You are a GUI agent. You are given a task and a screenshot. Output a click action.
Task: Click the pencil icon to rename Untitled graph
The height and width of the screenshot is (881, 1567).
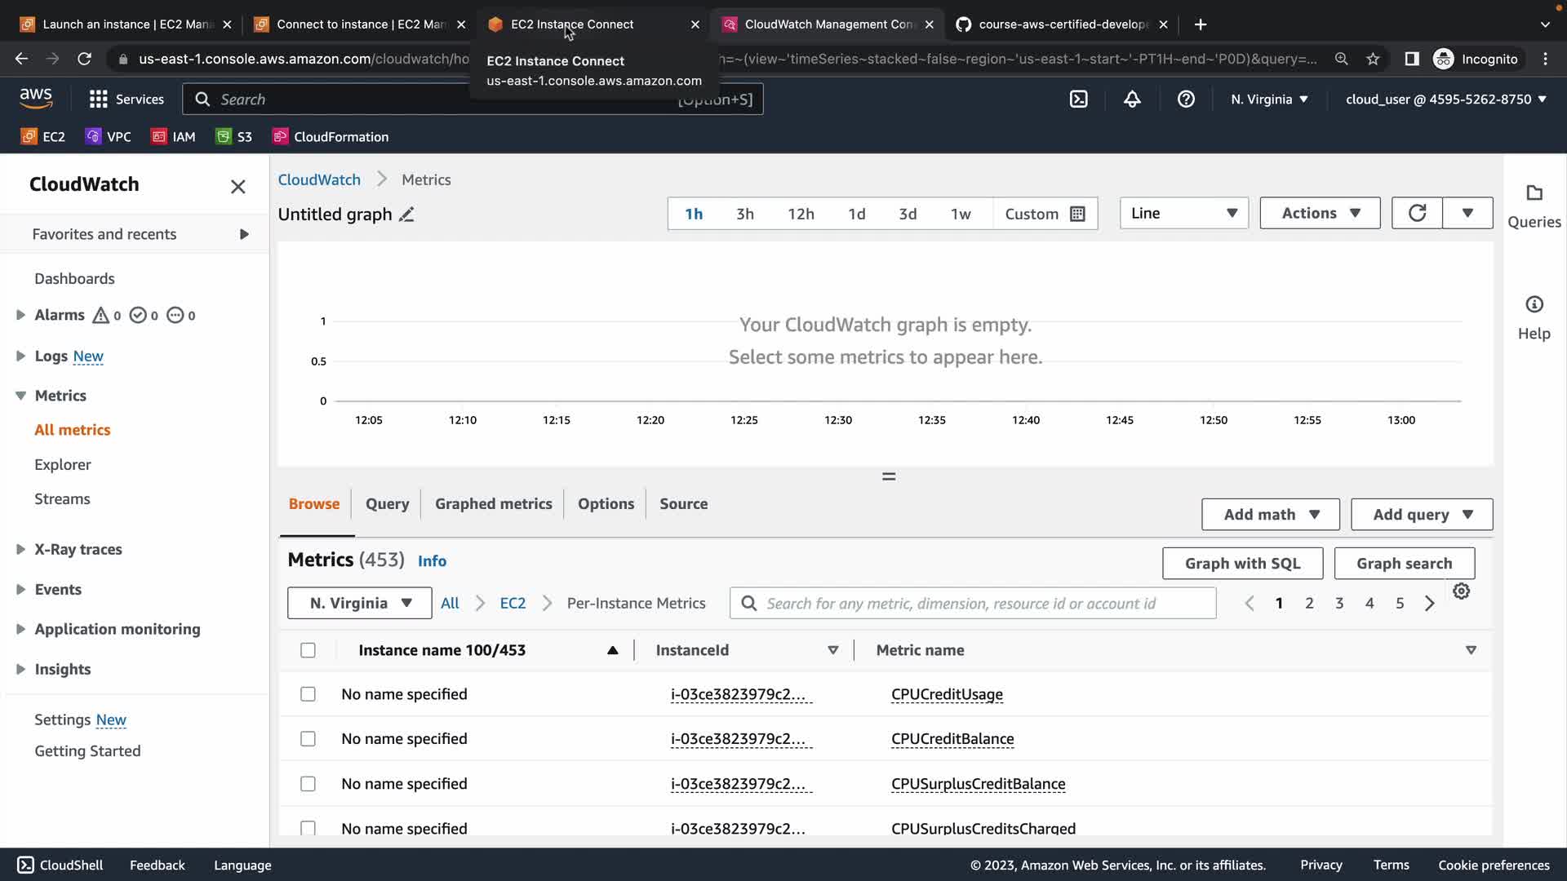tap(406, 215)
